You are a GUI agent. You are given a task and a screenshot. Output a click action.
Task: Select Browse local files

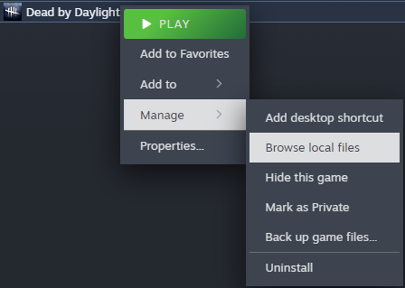(325, 147)
